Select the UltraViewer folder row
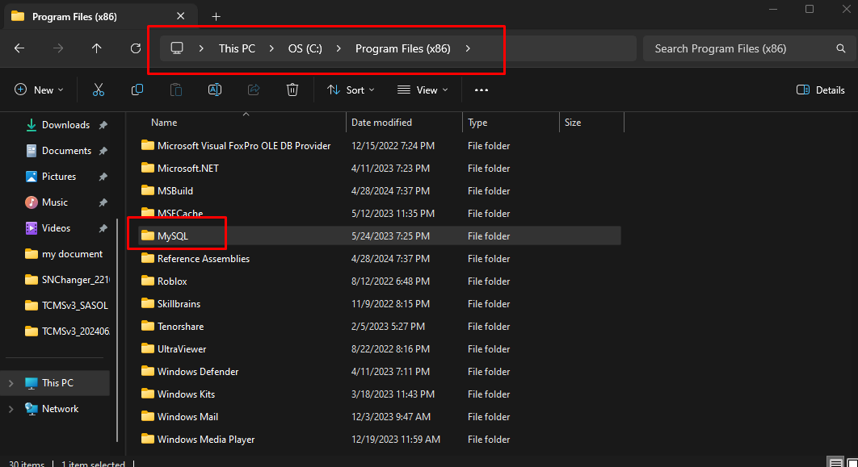 coord(379,349)
